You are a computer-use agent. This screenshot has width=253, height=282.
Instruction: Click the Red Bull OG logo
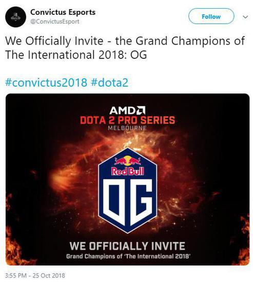point(127,190)
